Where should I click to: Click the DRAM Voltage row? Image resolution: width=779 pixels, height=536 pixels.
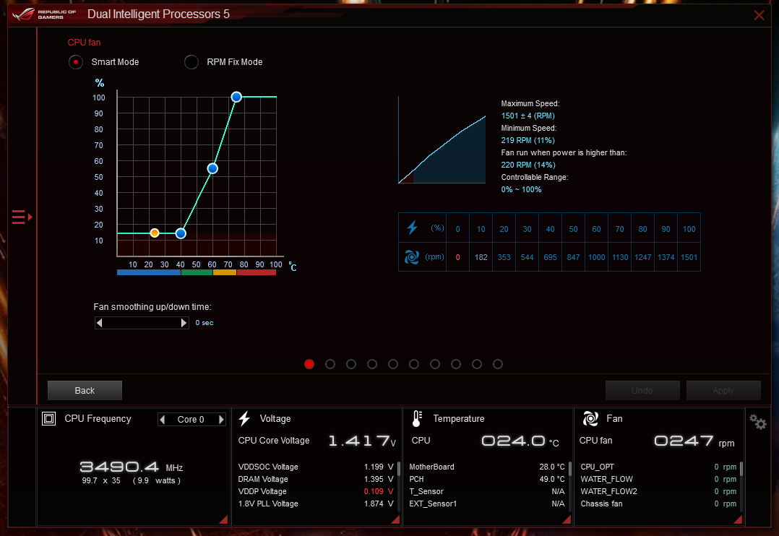pyautogui.click(x=316, y=480)
